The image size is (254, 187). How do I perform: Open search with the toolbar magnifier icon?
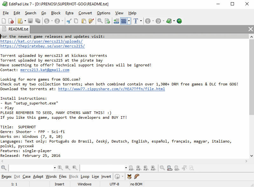pos(100,21)
